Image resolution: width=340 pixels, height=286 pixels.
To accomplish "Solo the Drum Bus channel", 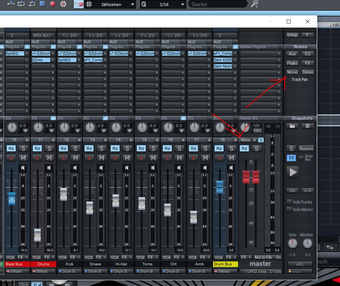I will [231, 148].
